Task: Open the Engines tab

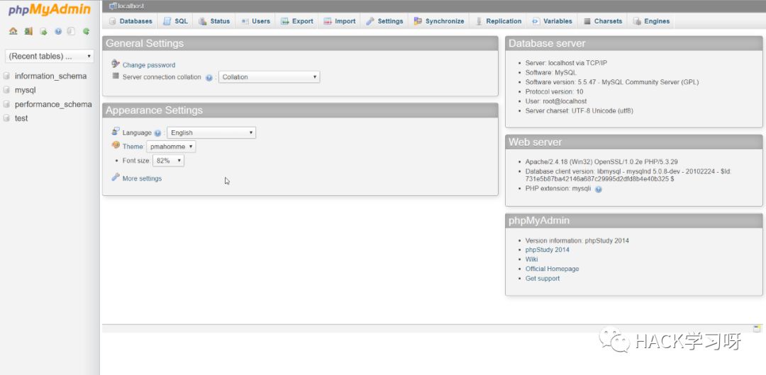Action: [x=652, y=21]
